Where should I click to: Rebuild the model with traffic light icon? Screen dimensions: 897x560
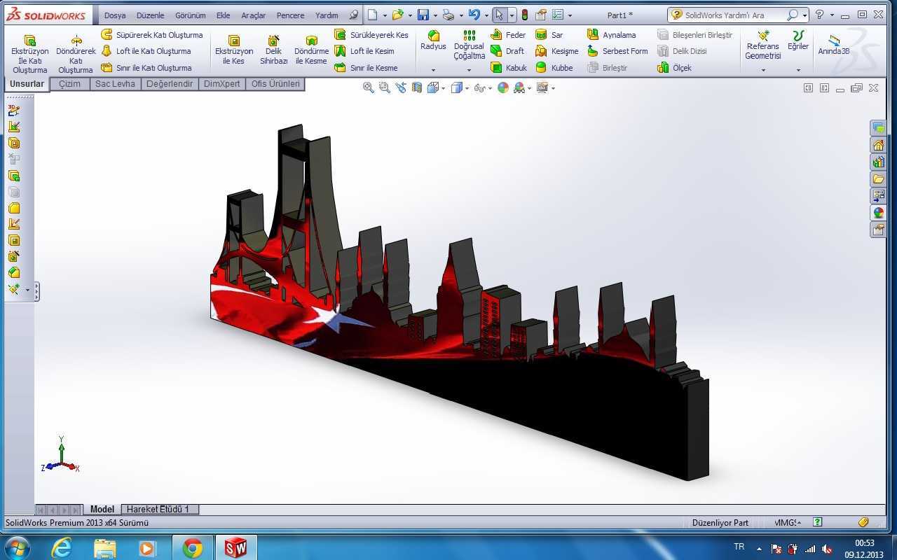[x=524, y=15]
